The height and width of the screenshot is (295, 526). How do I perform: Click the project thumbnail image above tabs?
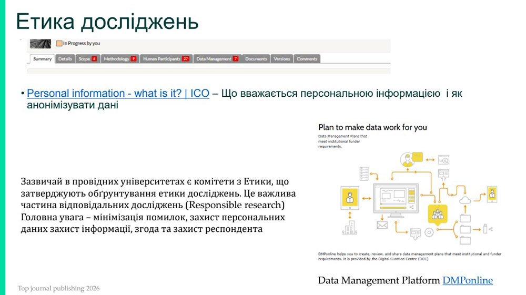(40, 43)
